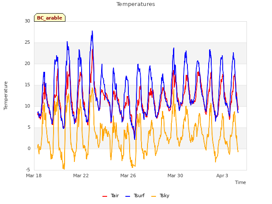Click the 0 y-axis tick label
The width and height of the screenshot is (272, 204).
[29, 149]
